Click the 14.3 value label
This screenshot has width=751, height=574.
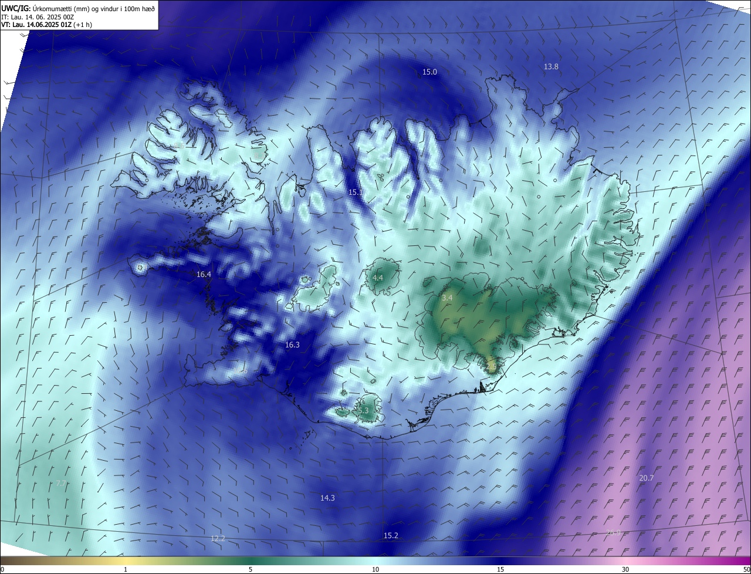click(327, 498)
